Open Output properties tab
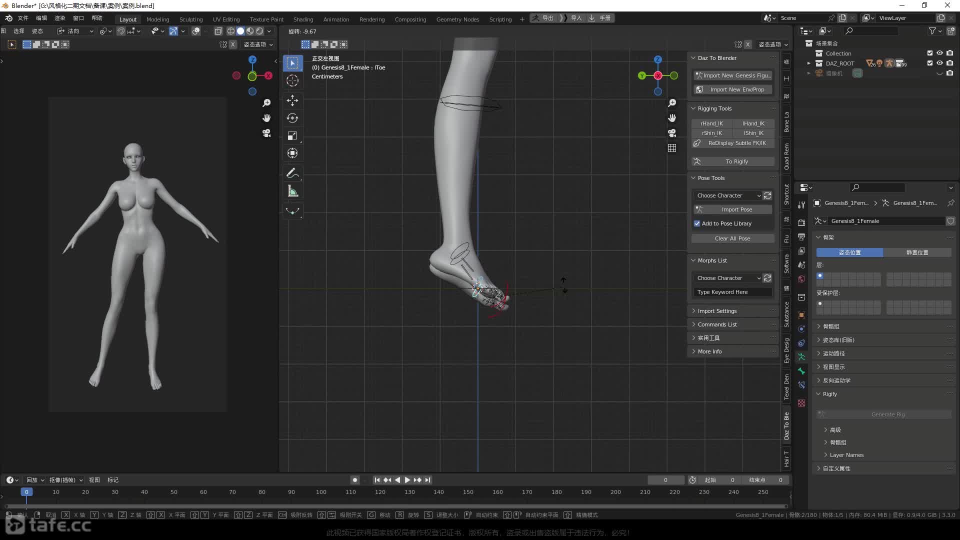This screenshot has width=960, height=540. tap(801, 236)
